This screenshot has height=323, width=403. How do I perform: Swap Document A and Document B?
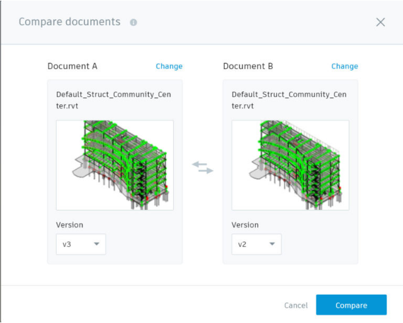click(203, 167)
